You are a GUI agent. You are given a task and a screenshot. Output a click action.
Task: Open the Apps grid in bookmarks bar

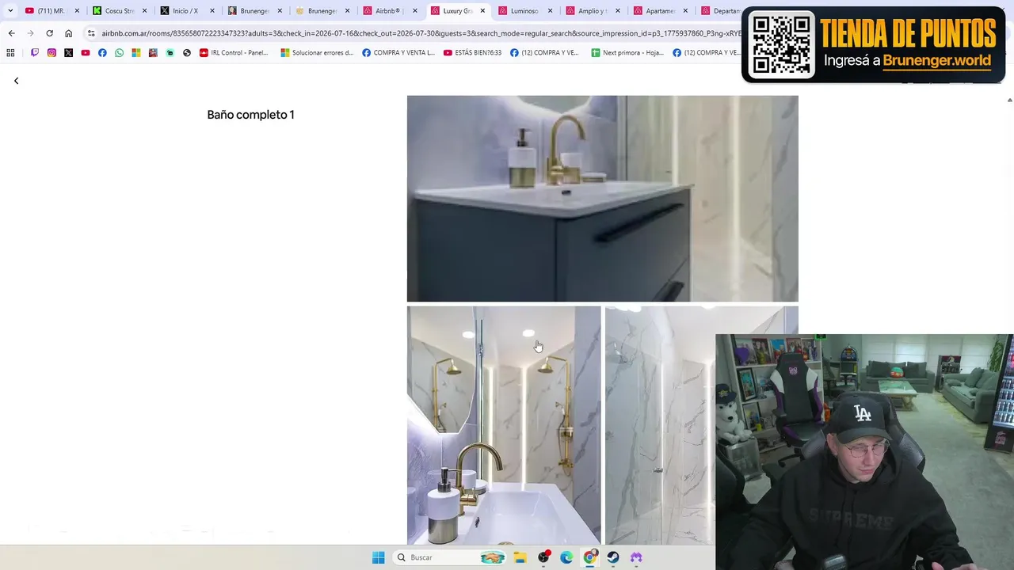[x=10, y=53]
